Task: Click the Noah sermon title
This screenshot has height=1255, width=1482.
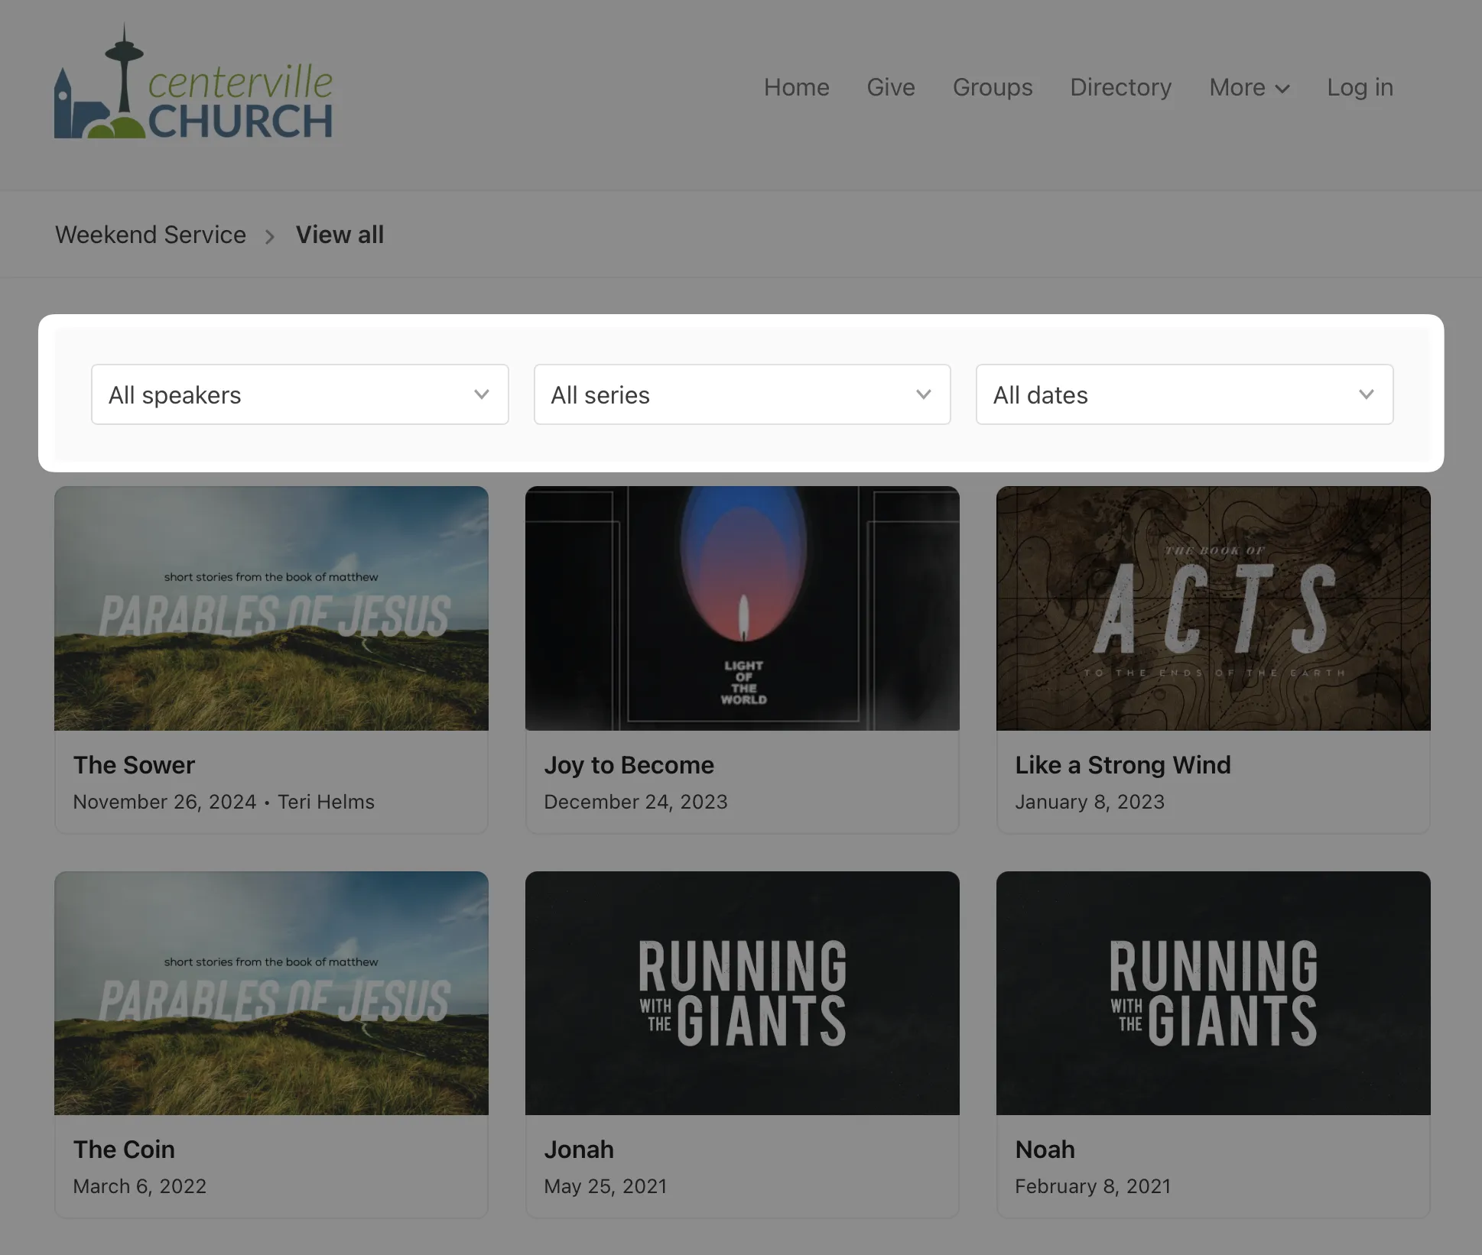Action: coord(1045,1150)
